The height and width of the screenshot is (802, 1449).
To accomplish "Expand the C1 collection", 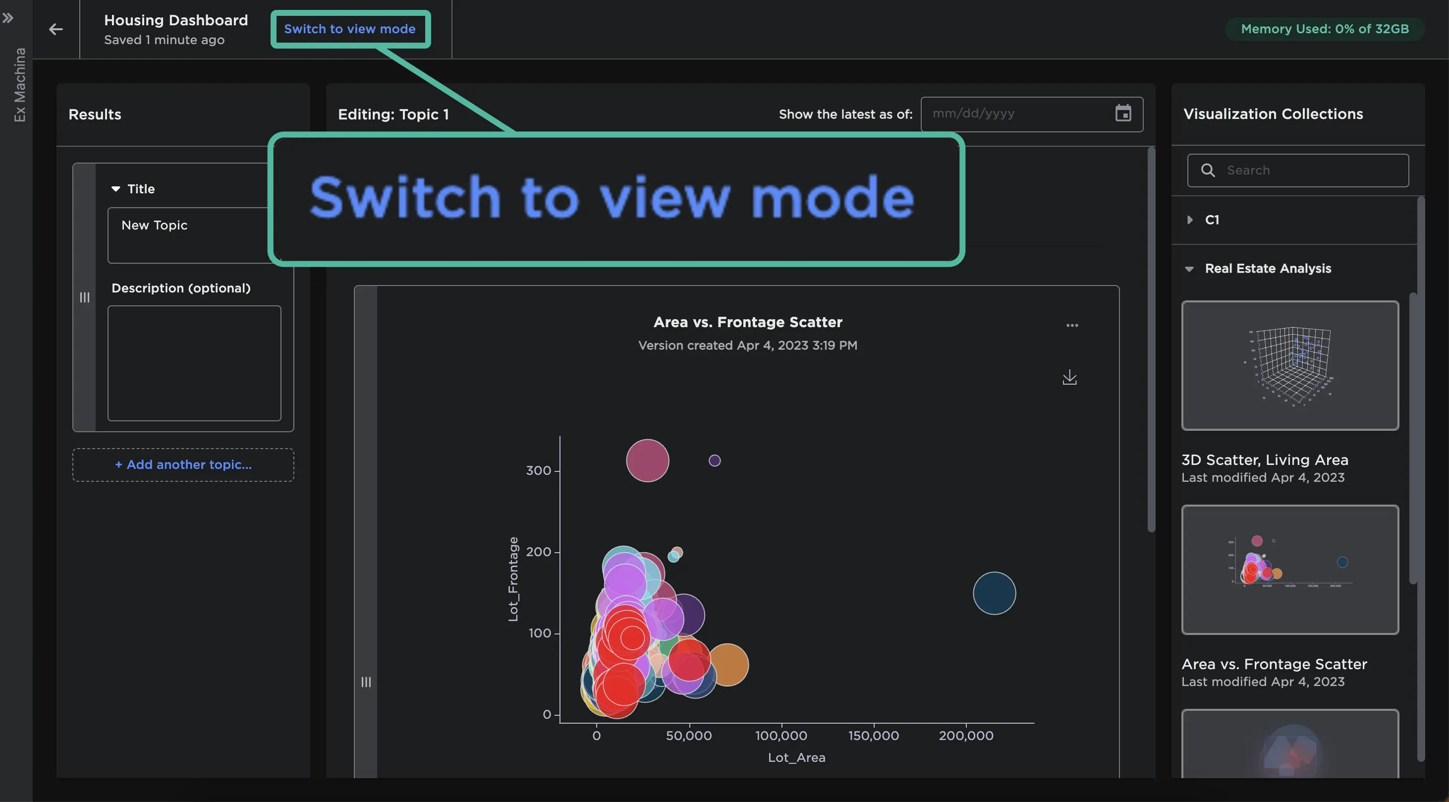I will pos(1190,220).
